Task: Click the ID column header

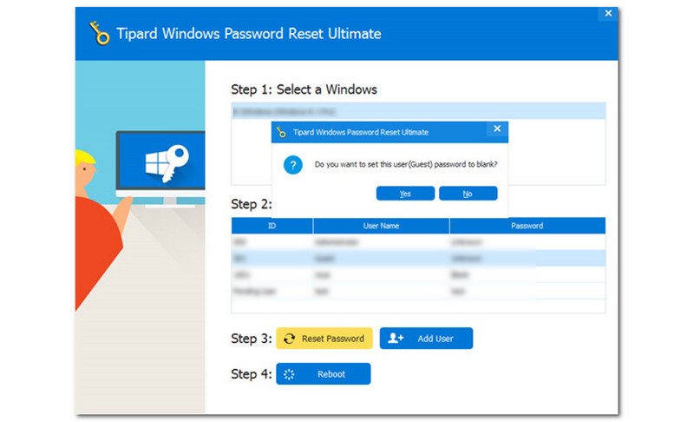Action: click(x=272, y=226)
